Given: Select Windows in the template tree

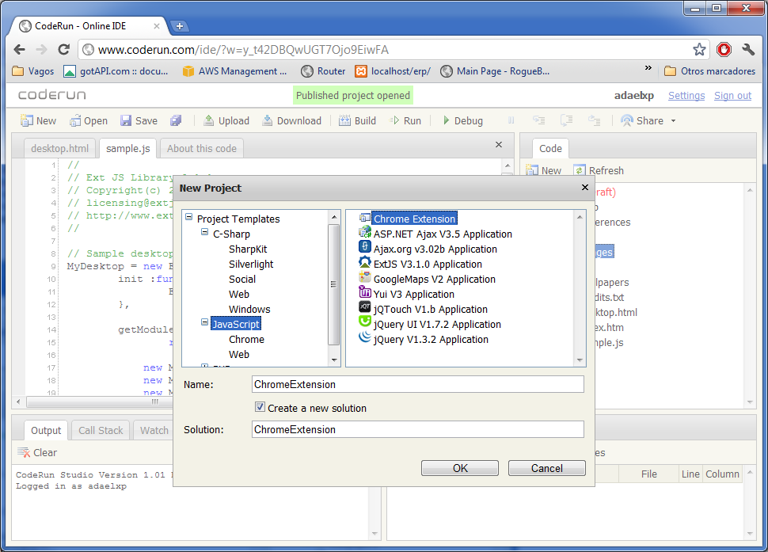Looking at the screenshot, I should point(249,310).
